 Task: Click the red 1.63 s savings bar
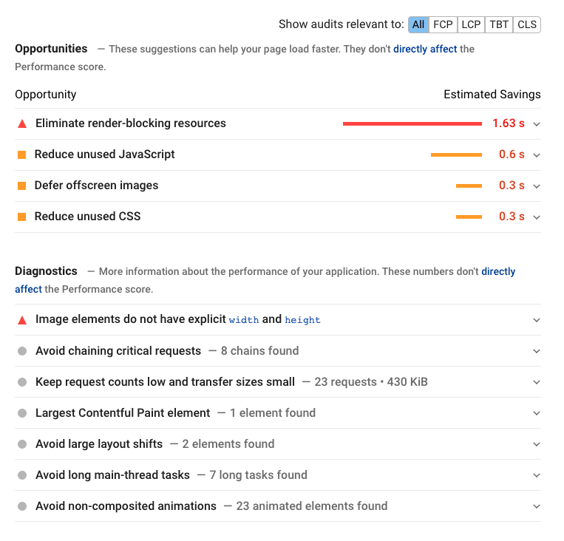(x=412, y=123)
